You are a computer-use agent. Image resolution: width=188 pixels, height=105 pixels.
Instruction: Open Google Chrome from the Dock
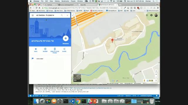pos(78,101)
